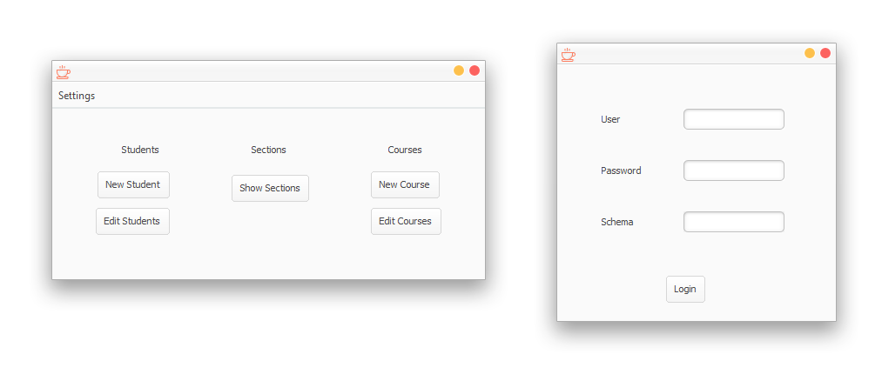Click yellow minimize dot on Settings window
This screenshot has height=381, width=882.
[x=459, y=70]
